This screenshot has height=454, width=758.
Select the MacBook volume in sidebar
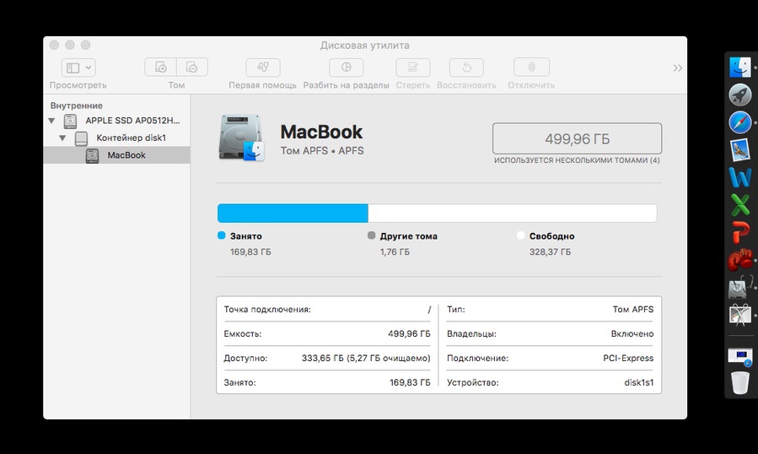tap(116, 155)
